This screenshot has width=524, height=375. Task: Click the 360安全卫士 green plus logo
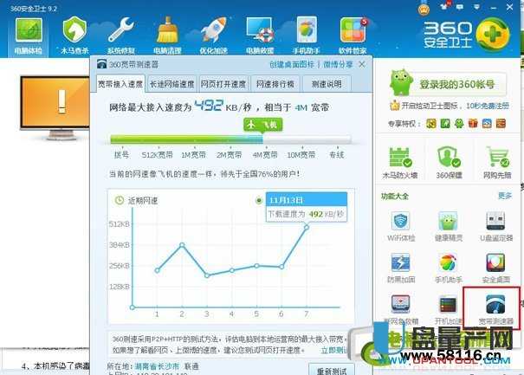click(494, 34)
